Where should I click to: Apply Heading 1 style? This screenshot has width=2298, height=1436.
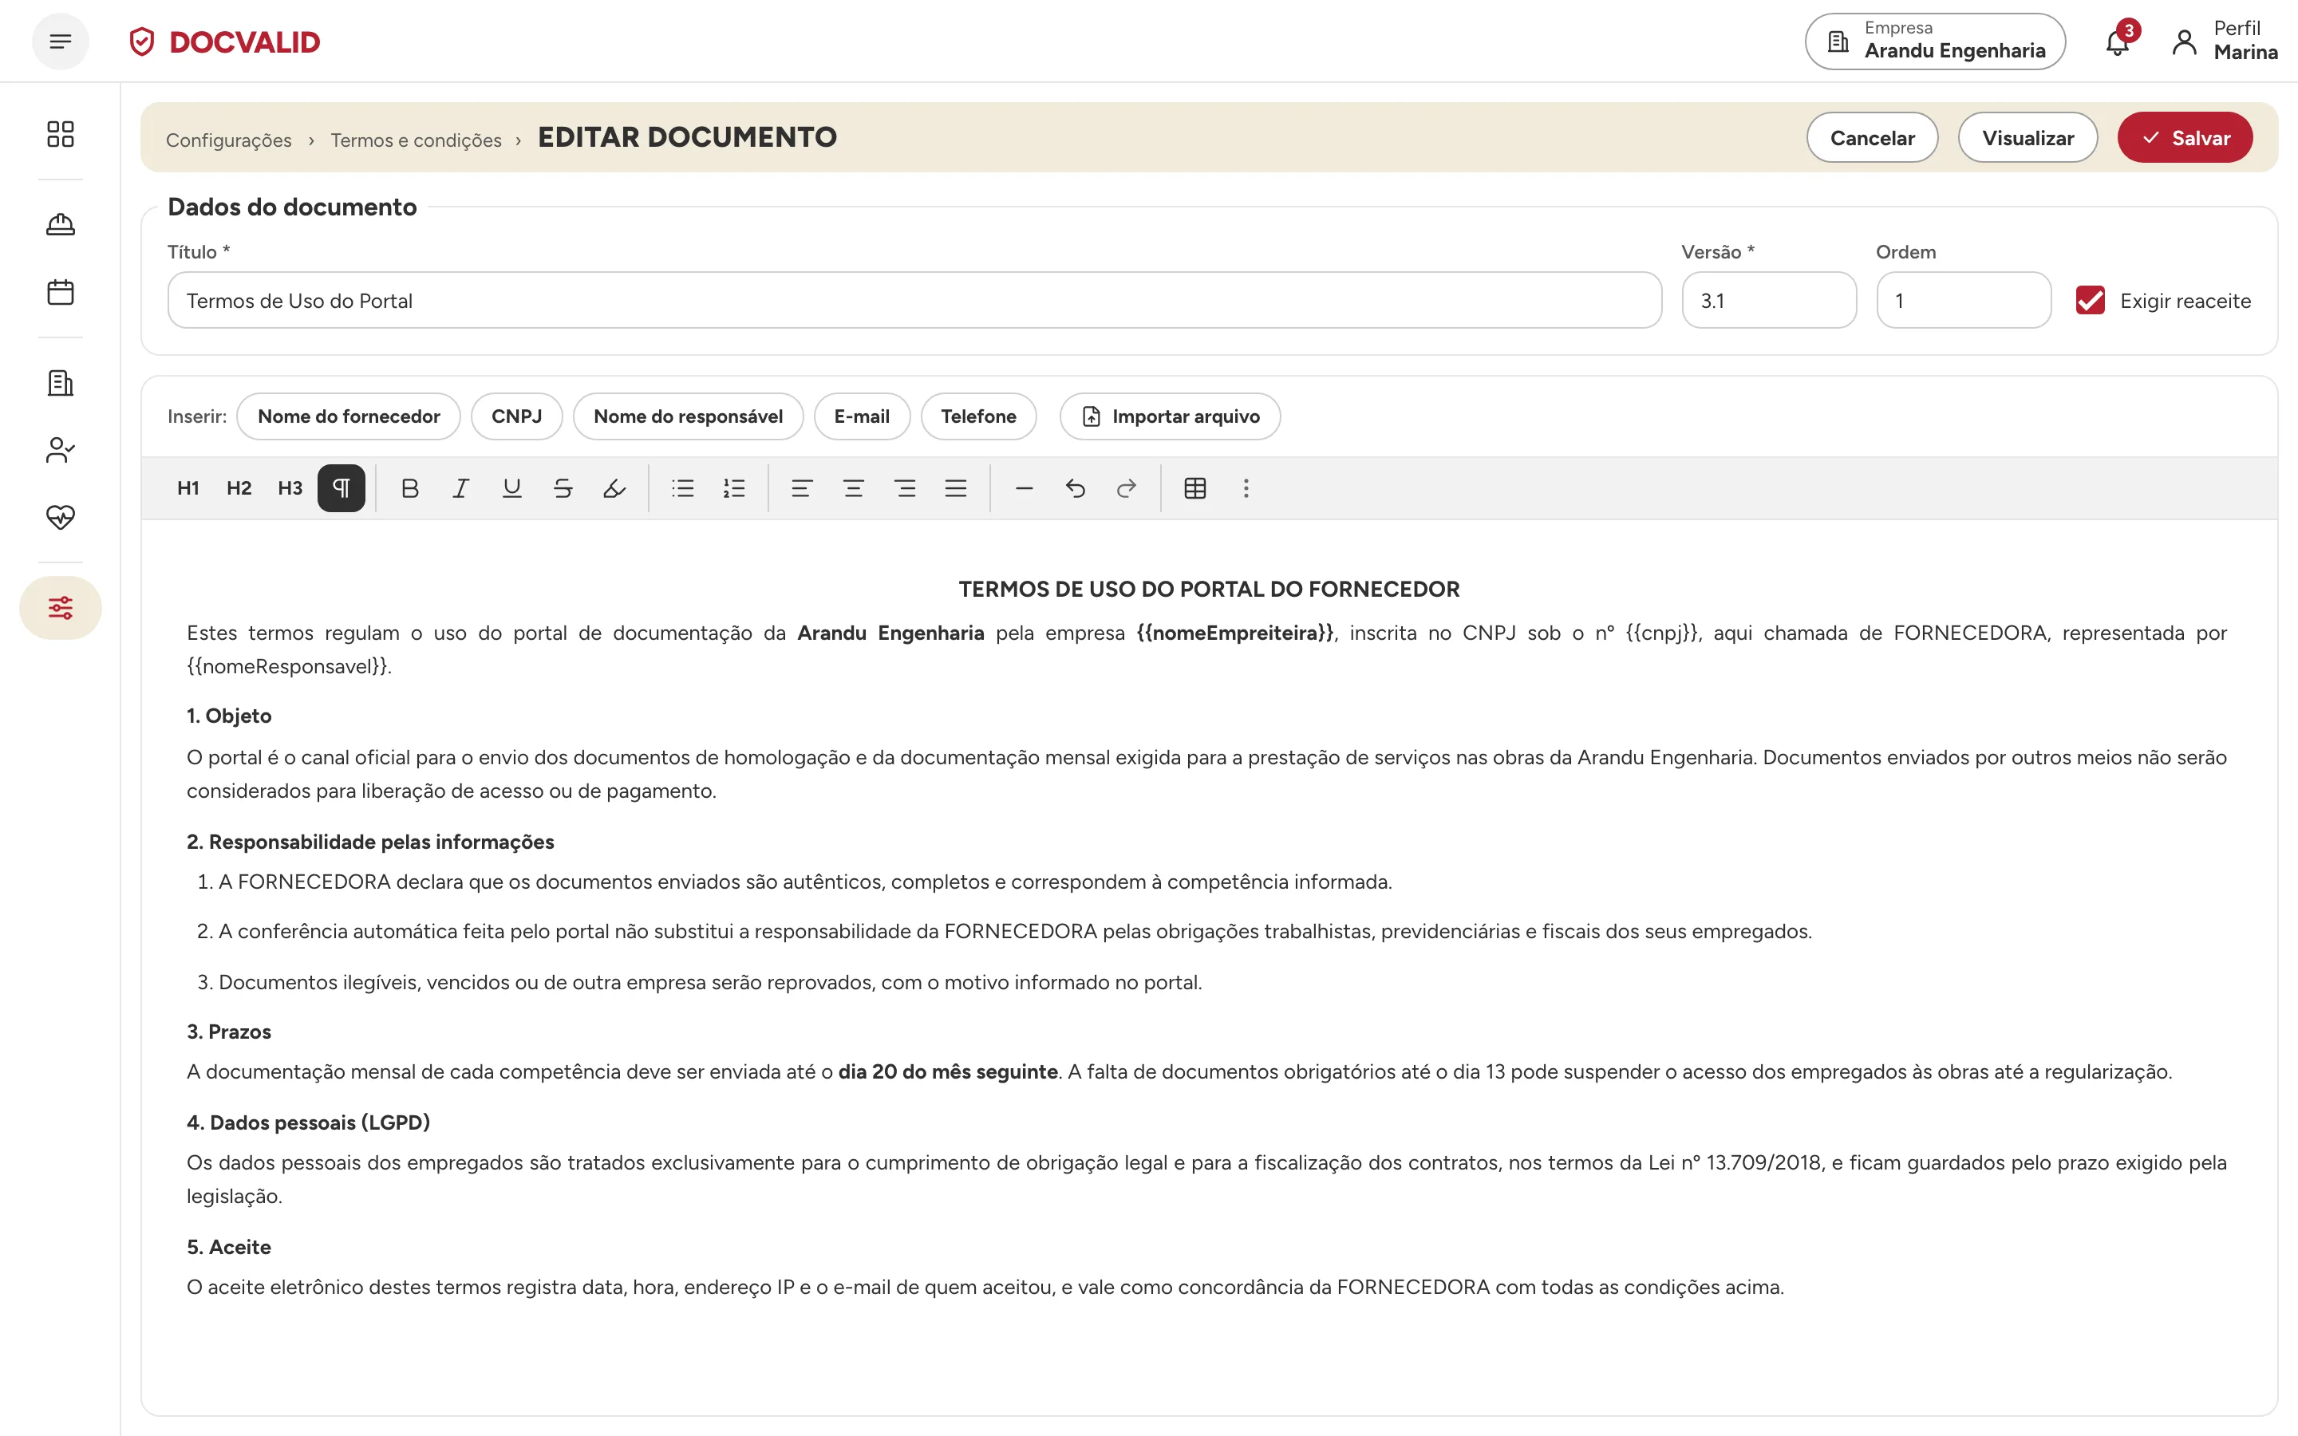(188, 488)
